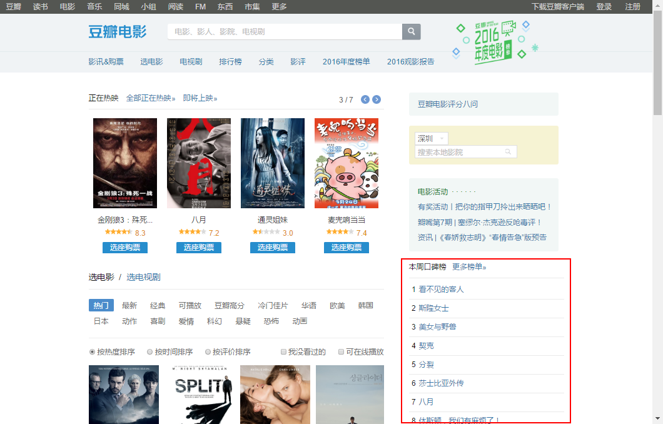Image resolution: width=663 pixels, height=424 pixels.
Task: Select the 豆瓣高分 filter tag
Action: tap(230, 305)
